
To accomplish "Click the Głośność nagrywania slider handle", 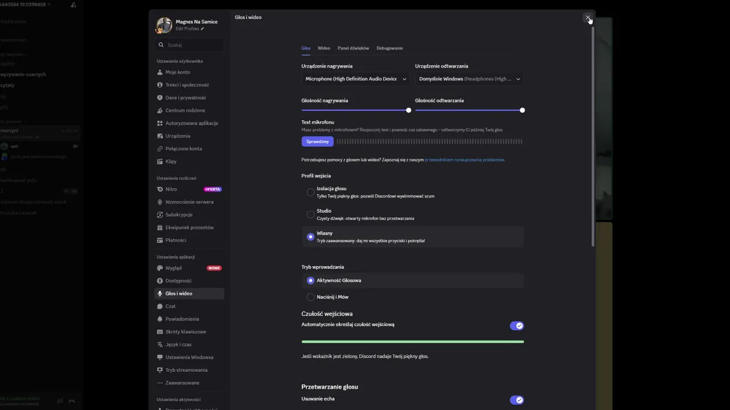I will (x=408, y=110).
